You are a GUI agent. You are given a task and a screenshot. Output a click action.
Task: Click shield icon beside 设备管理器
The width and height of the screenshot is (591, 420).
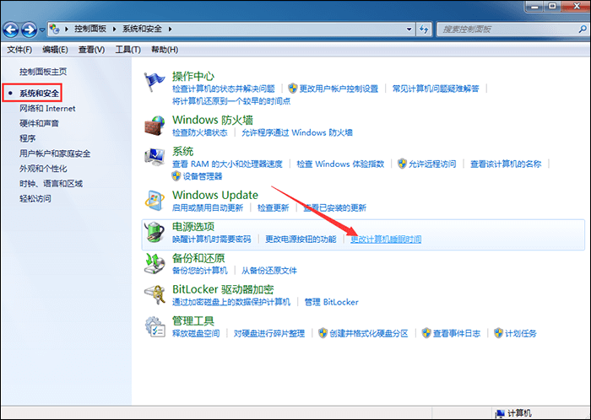pos(176,176)
